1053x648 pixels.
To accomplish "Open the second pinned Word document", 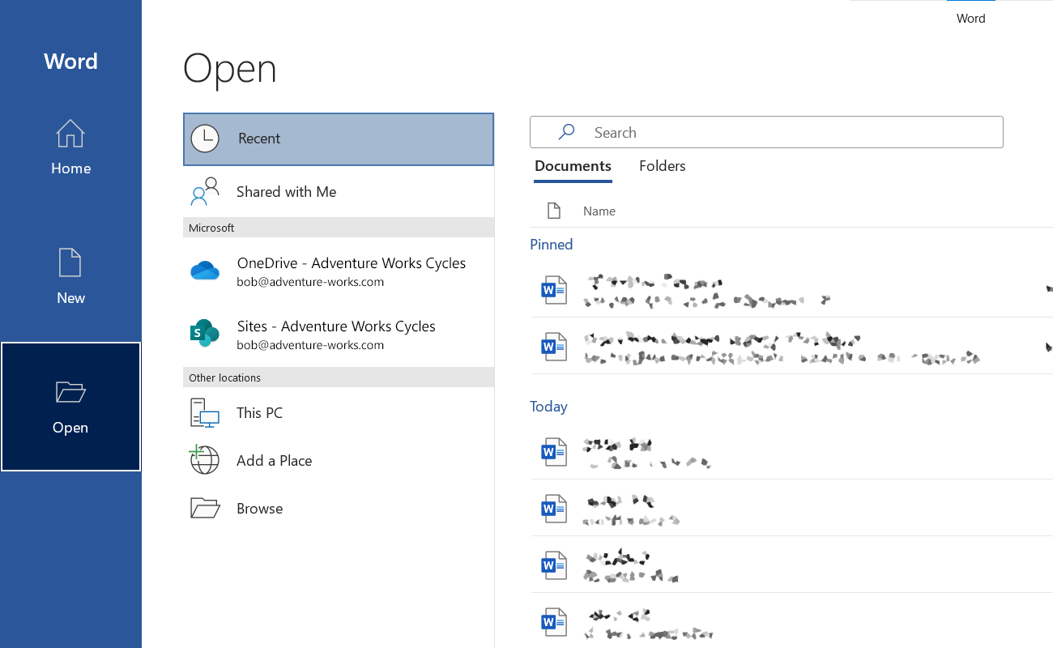I will (791, 346).
